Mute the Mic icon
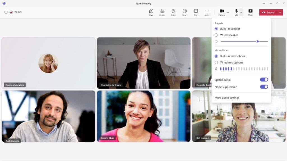This screenshot has width=287, height=162. [236, 12]
